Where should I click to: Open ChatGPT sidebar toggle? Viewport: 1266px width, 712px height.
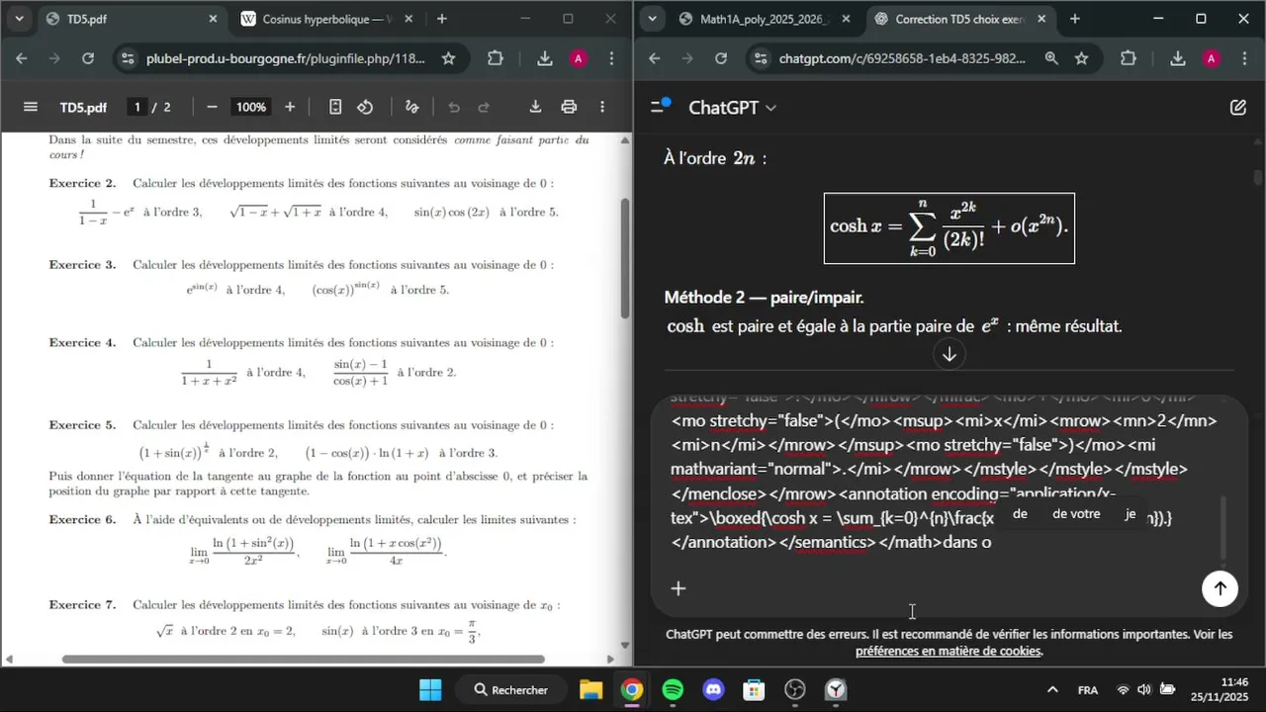660,107
